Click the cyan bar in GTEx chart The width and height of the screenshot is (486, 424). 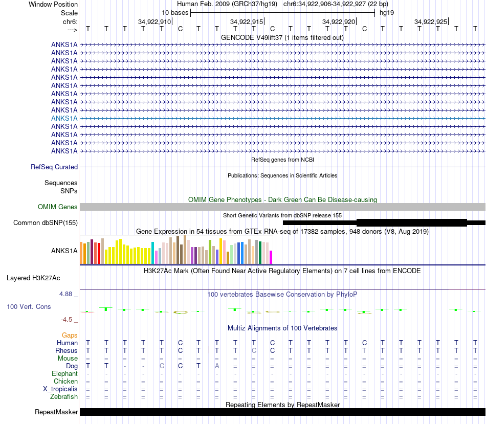[152, 253]
